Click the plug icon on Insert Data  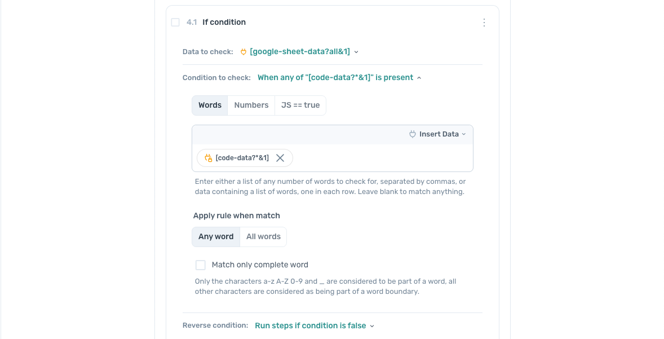pos(412,134)
